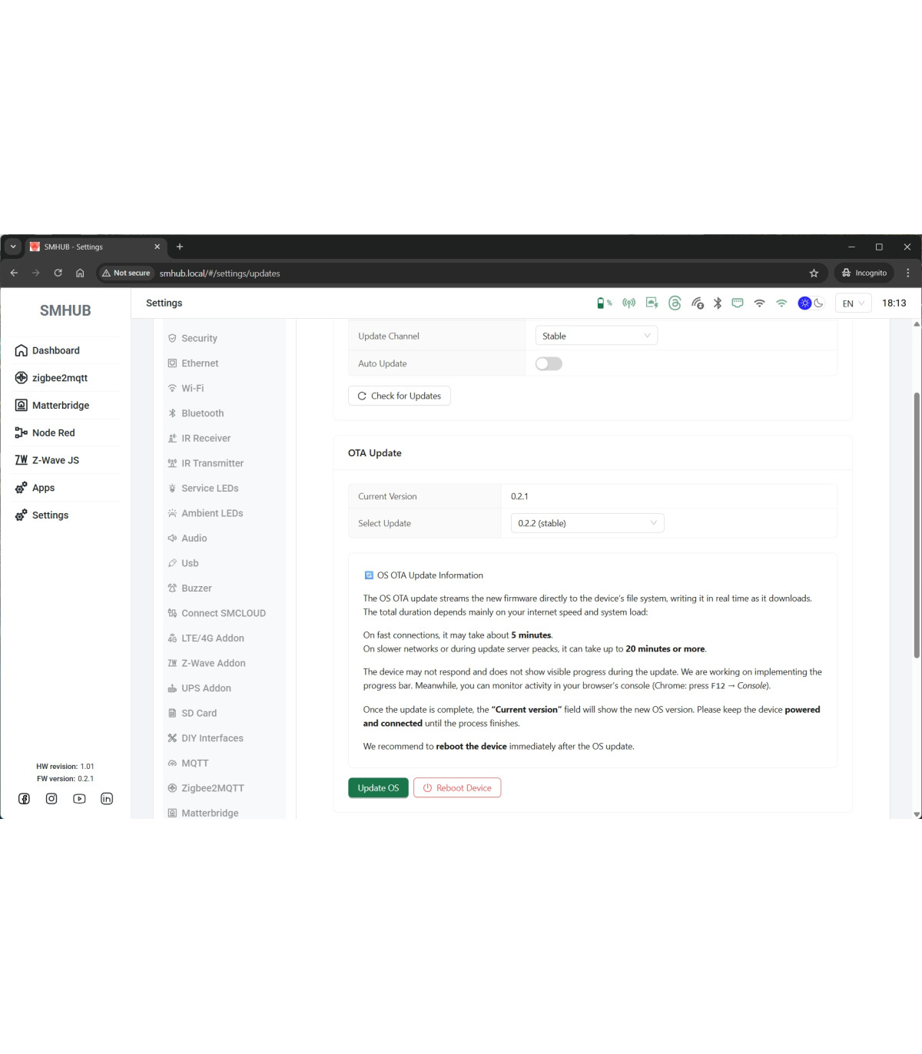Click the browser address bar URL
The height and width of the screenshot is (1054, 922).
tap(220, 273)
